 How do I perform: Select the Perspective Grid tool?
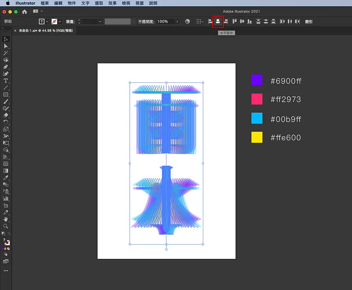click(x=6, y=157)
